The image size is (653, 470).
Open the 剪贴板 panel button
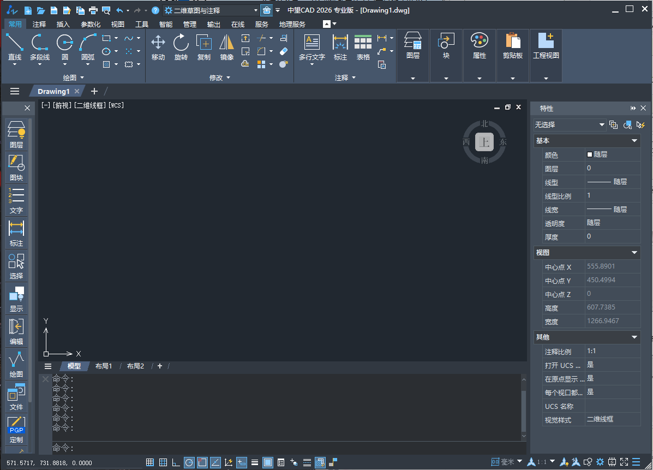[512, 46]
